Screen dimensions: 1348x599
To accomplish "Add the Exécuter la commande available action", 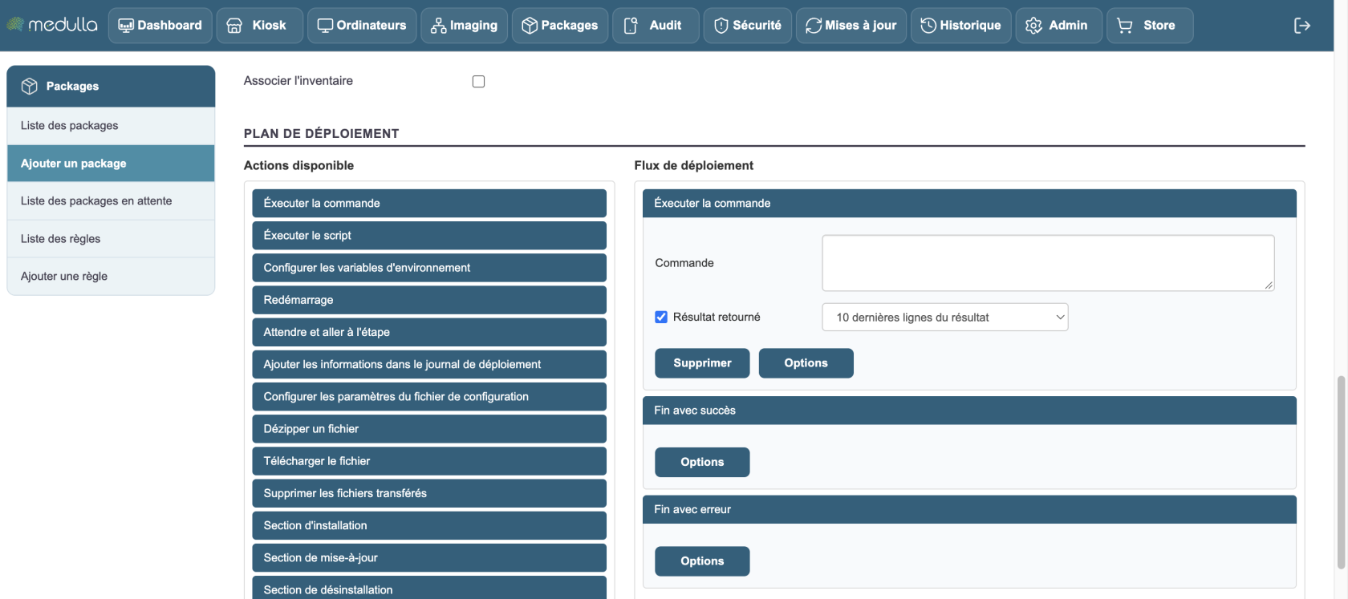I will click(x=429, y=204).
